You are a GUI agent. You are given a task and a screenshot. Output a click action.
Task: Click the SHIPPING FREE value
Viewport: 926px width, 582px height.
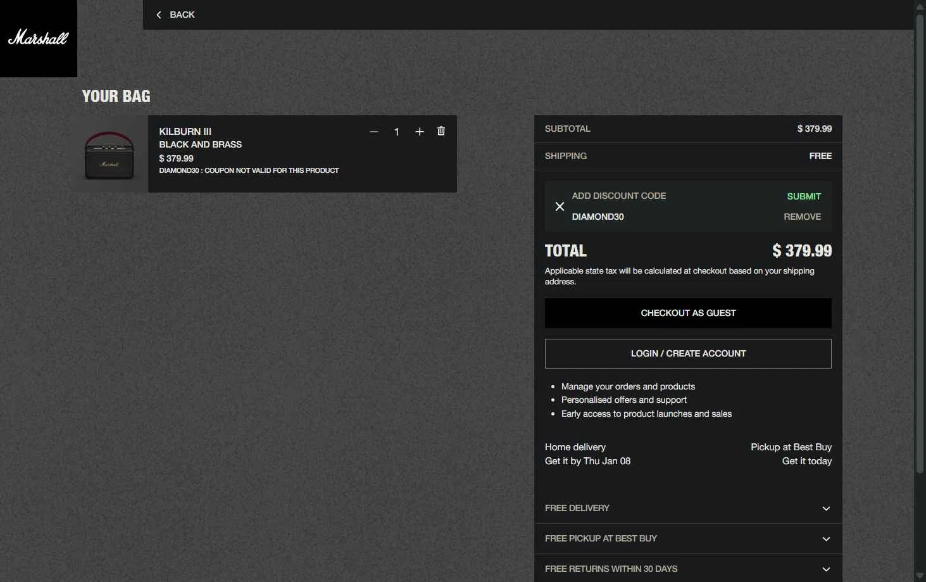coord(820,156)
